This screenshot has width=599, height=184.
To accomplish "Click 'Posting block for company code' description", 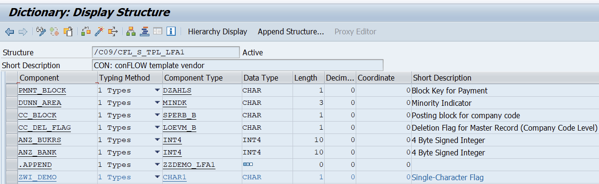I will click(466, 115).
